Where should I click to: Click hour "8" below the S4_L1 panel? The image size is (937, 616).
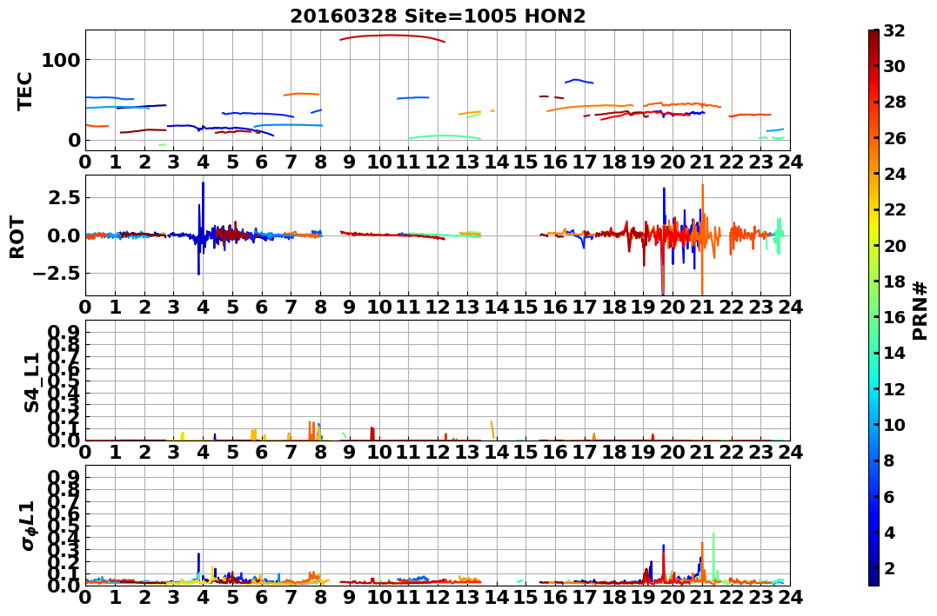[x=321, y=452]
